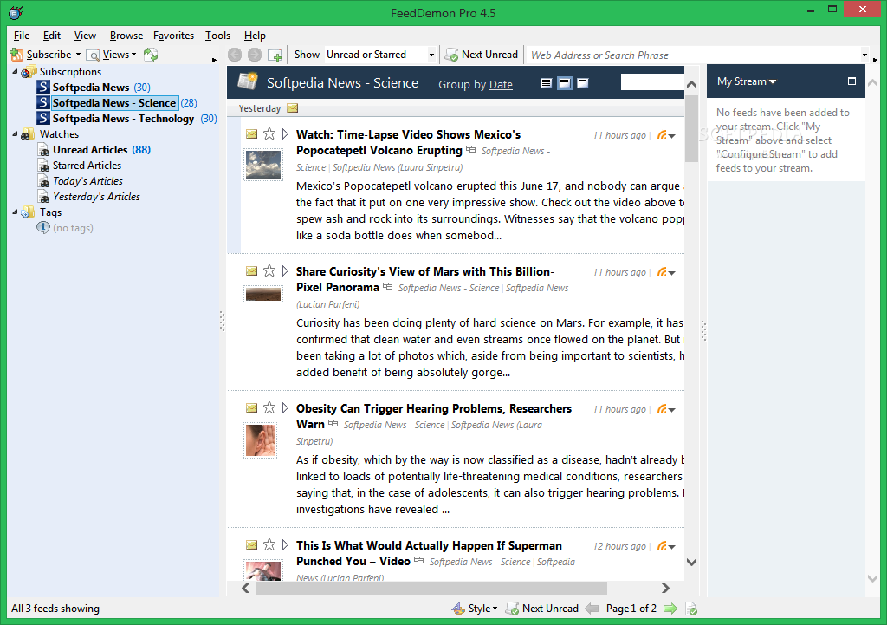Expand the Popocatepetl article triangle
Viewport: 887px width, 625px height.
pyautogui.click(x=285, y=134)
